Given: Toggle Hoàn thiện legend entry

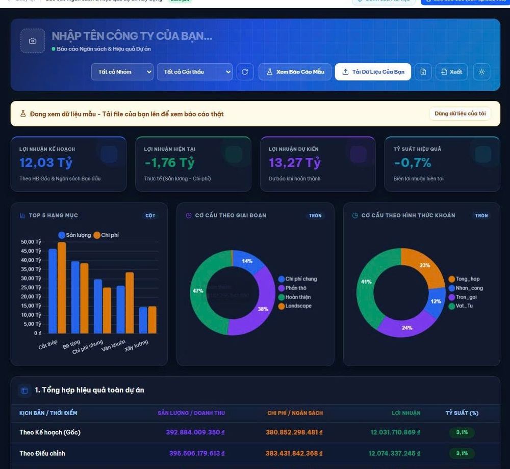Looking at the screenshot, I should [295, 297].
